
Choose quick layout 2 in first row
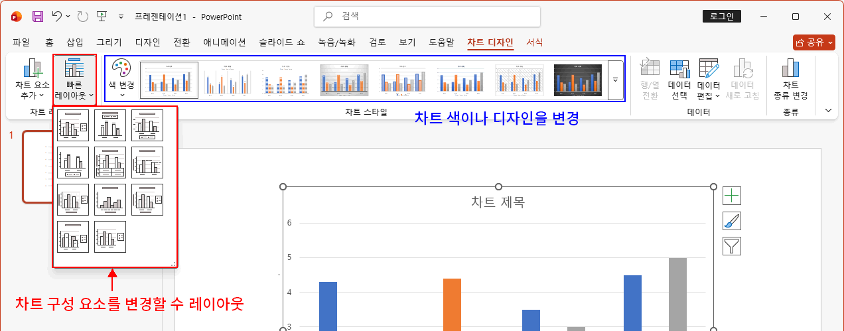click(x=110, y=125)
